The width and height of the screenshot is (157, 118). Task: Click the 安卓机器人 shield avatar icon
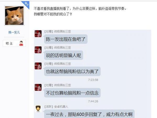coord(38,109)
